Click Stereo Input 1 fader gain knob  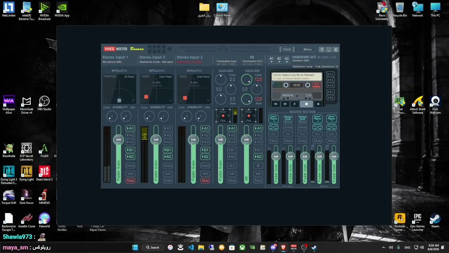(119, 140)
